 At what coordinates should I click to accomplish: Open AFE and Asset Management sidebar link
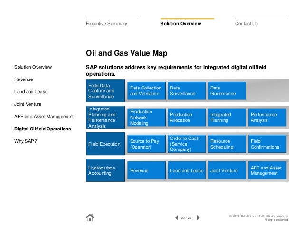pos(44,117)
